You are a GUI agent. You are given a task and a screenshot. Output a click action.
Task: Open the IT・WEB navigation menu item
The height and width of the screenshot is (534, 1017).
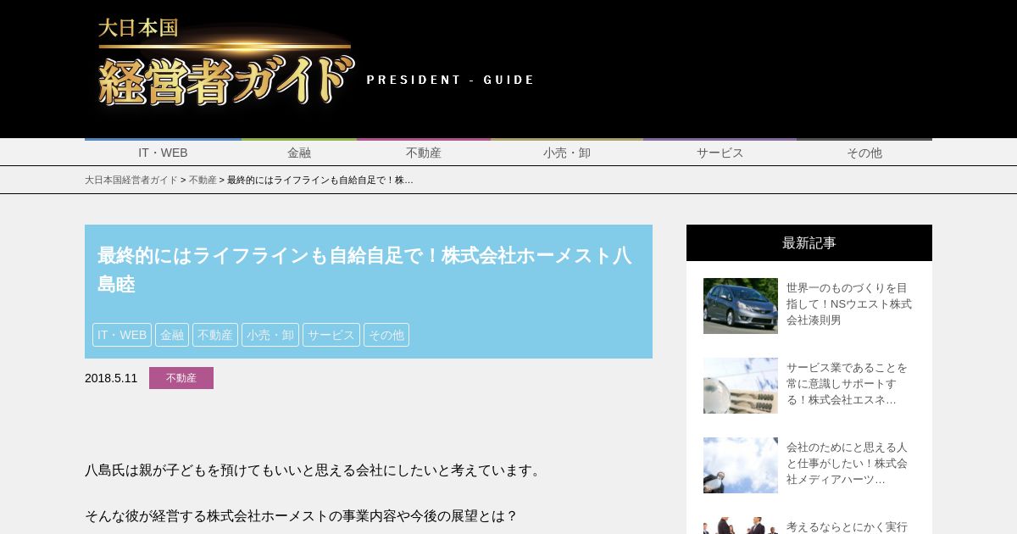click(163, 153)
